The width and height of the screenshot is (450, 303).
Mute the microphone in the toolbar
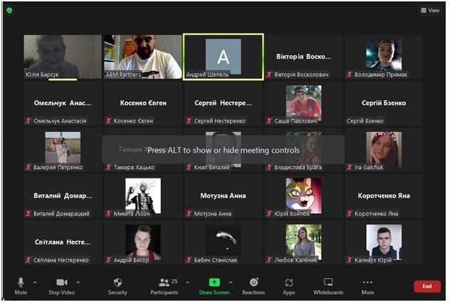21,286
